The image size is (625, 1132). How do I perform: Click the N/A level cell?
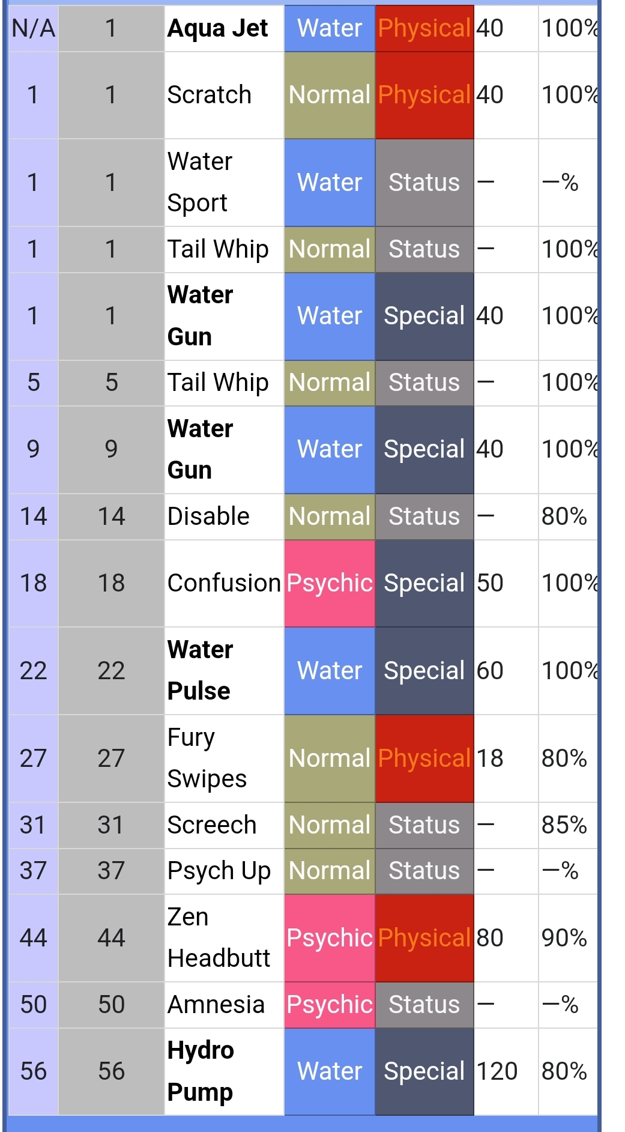pyautogui.click(x=34, y=28)
